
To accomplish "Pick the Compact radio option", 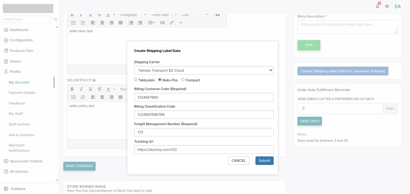I will [183, 80].
